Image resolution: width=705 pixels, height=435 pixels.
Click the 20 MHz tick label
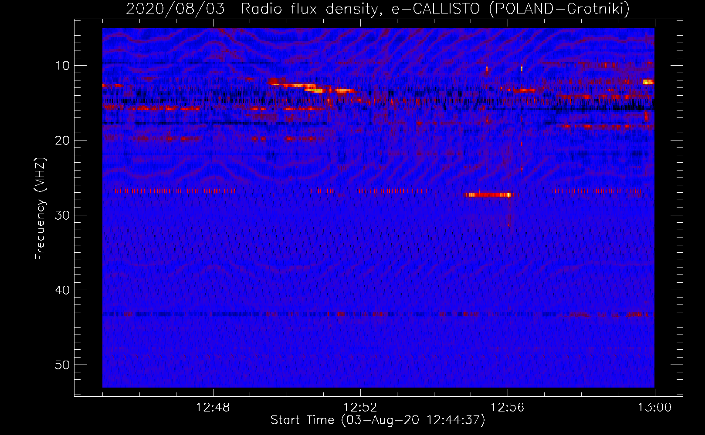(x=63, y=141)
